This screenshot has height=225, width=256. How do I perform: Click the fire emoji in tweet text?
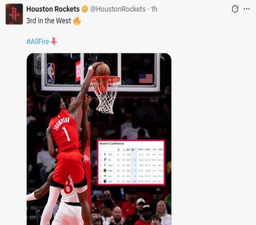coord(77,21)
